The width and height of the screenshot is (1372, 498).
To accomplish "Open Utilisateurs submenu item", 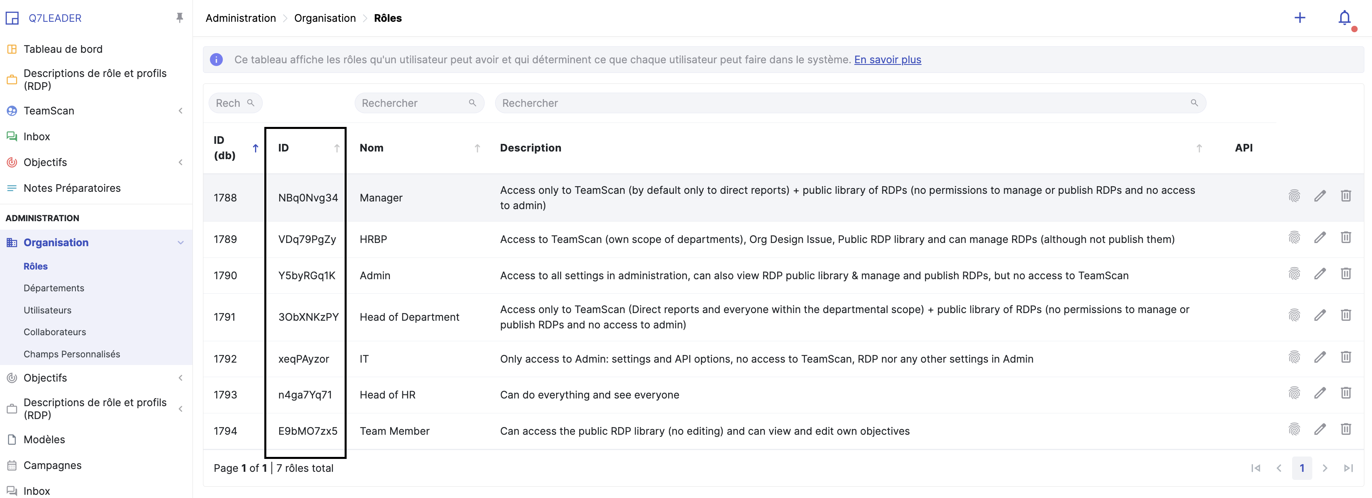I will pos(47,310).
